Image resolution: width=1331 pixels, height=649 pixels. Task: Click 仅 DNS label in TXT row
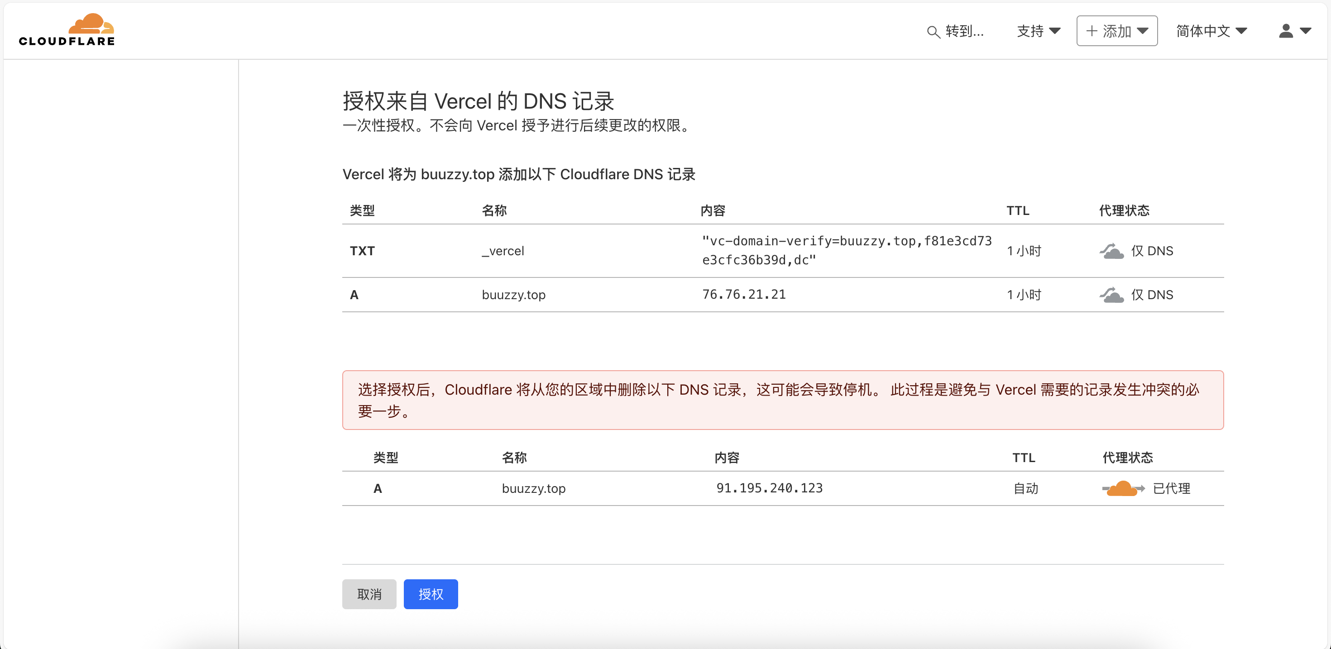[1152, 251]
